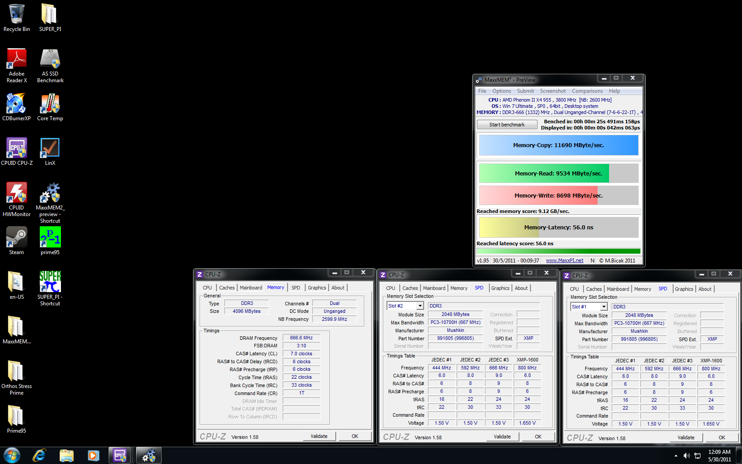Follow the www.MaxxPI.net link
The height and width of the screenshot is (464, 742).
(x=564, y=260)
